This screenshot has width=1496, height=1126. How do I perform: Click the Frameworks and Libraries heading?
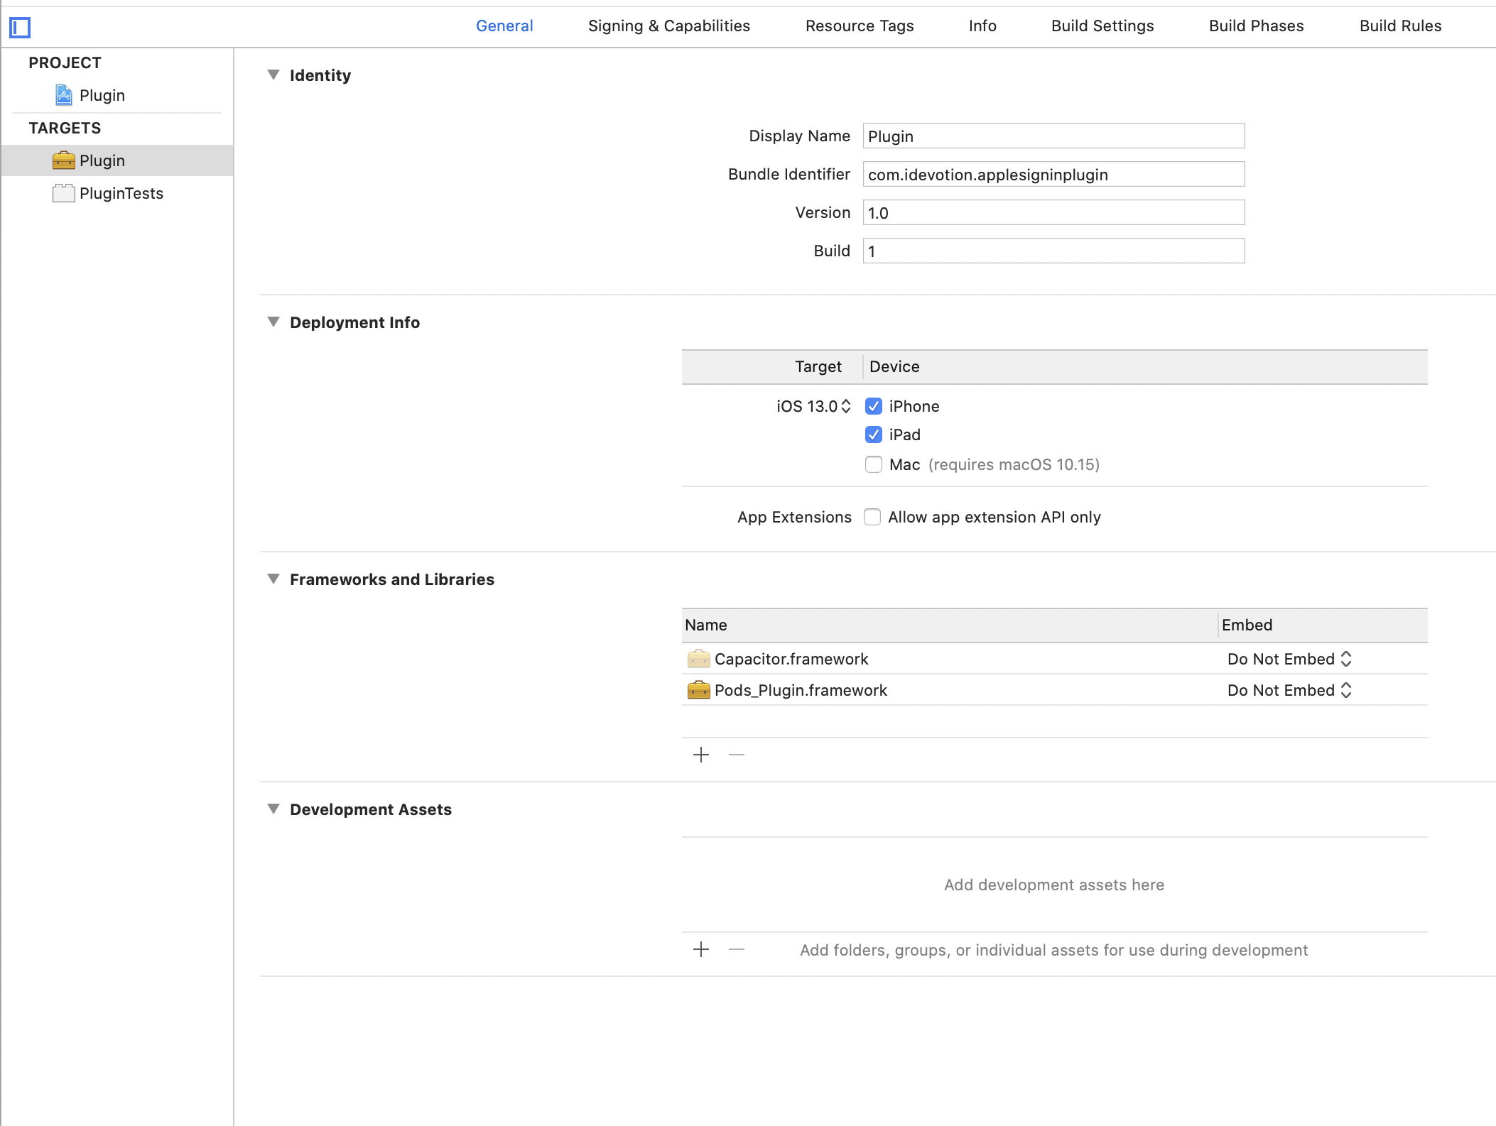[392, 579]
